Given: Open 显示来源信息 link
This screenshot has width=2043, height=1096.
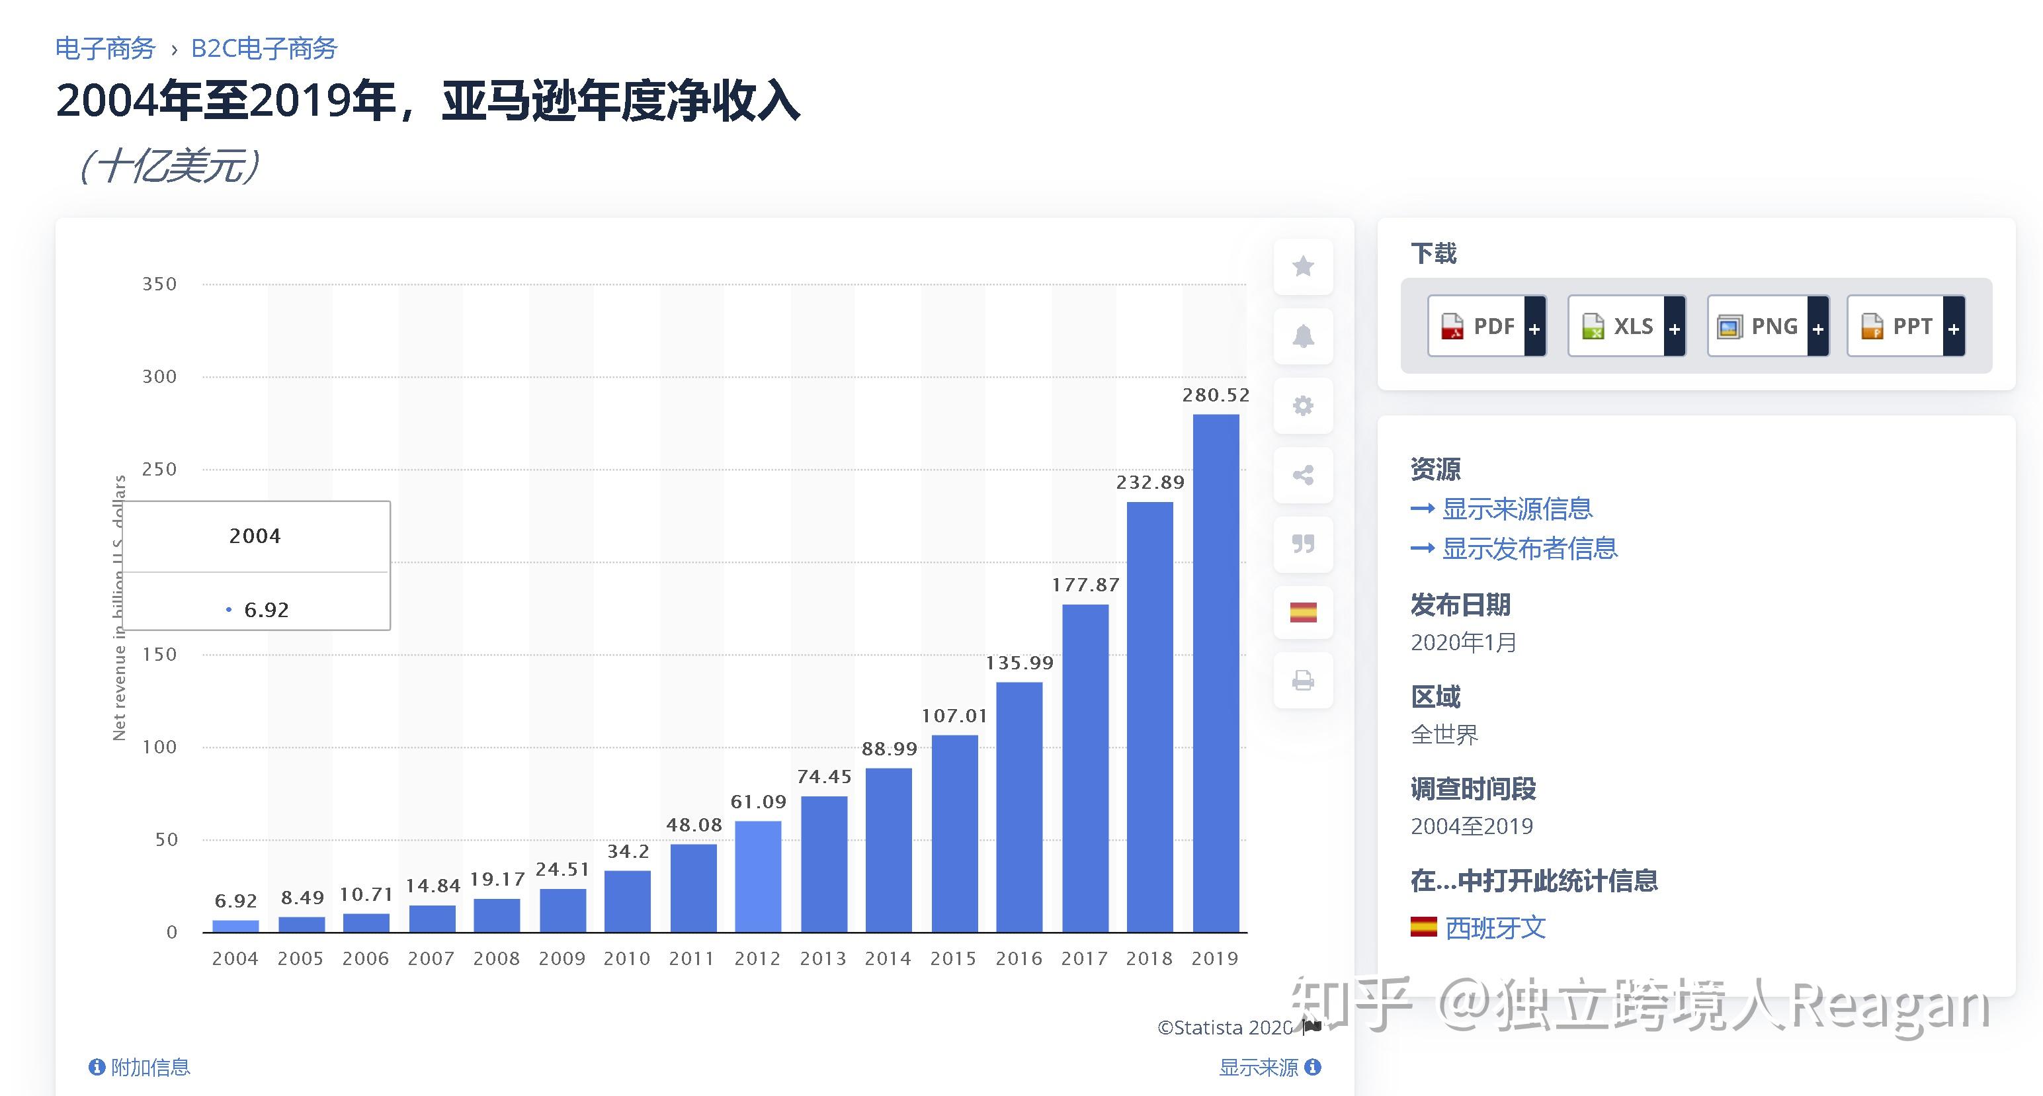Looking at the screenshot, I should coord(1517,509).
